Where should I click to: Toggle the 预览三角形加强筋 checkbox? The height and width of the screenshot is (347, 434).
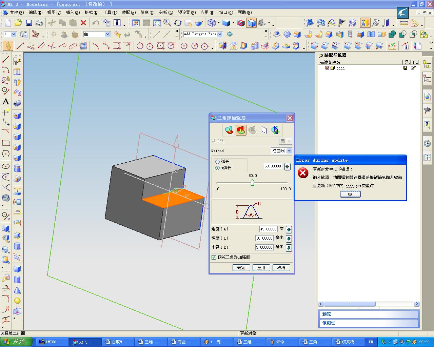coord(214,257)
